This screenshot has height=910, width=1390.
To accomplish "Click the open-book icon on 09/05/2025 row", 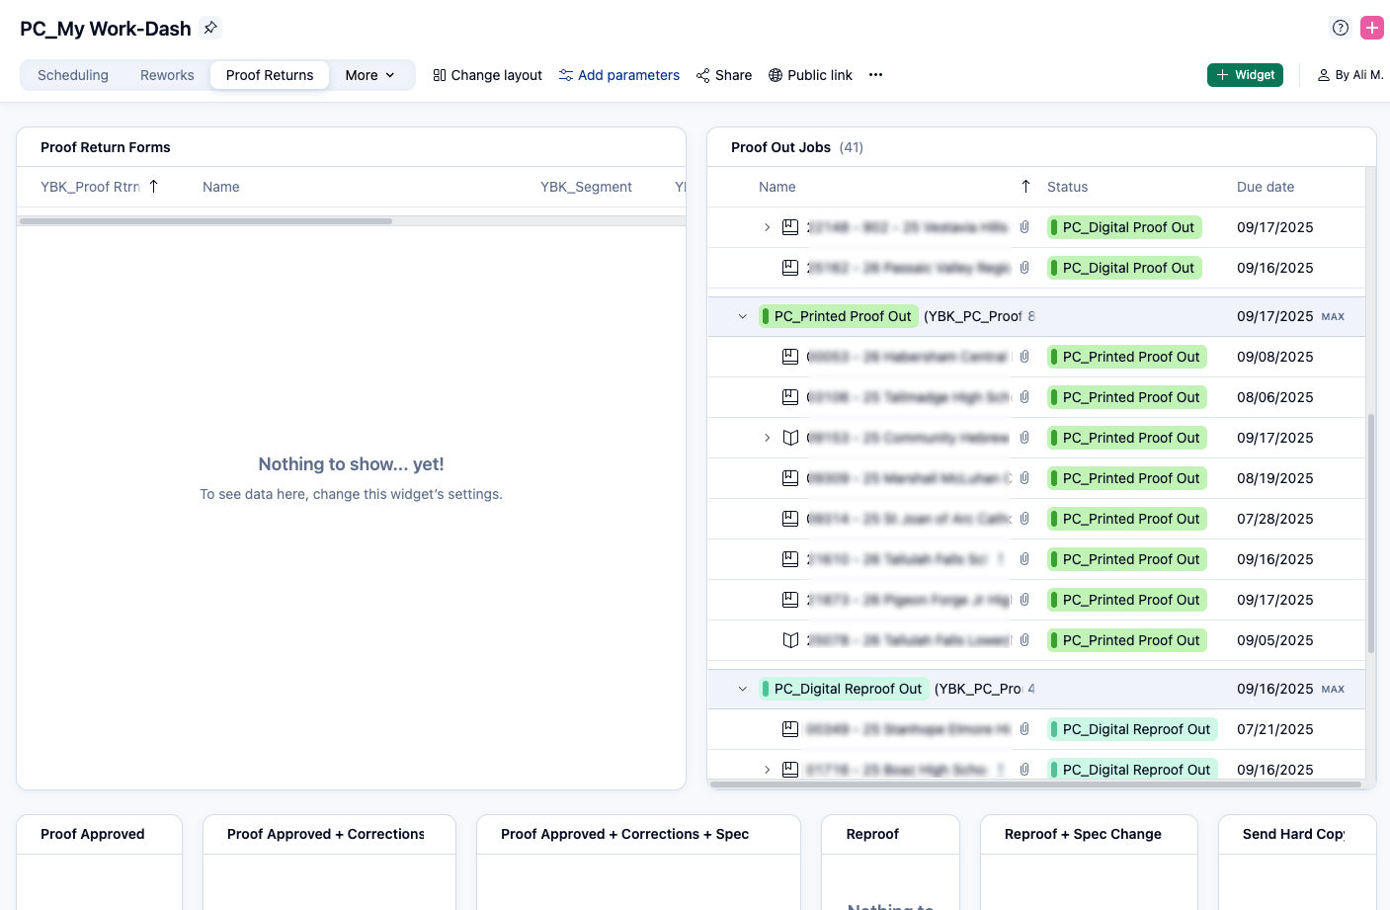I will (x=790, y=640).
